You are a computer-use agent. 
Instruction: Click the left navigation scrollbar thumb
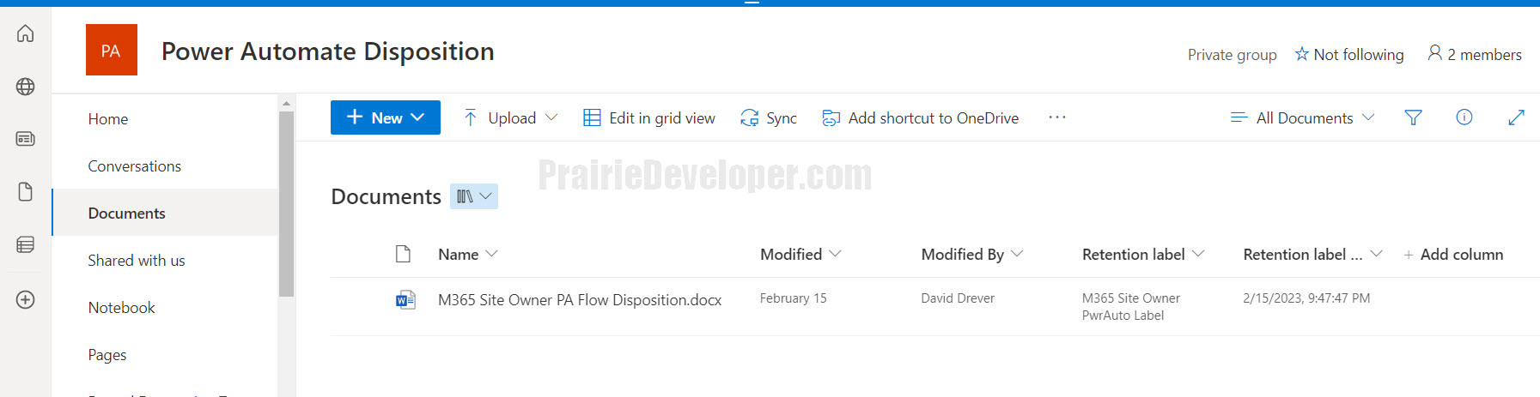click(x=286, y=203)
